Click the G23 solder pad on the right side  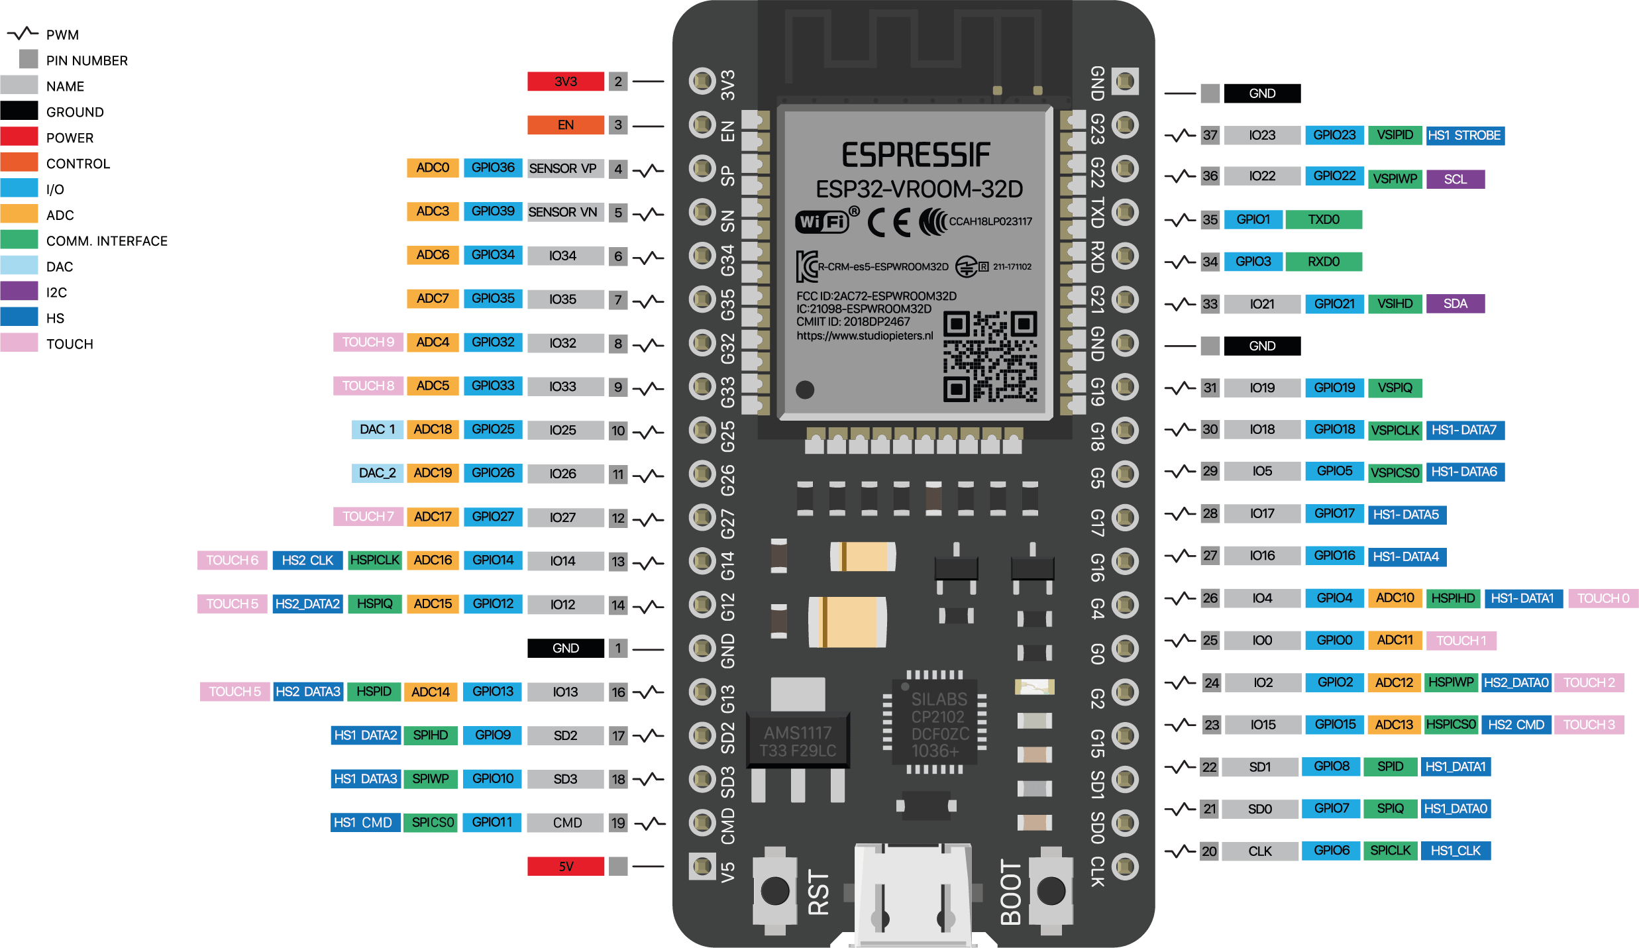1125,125
